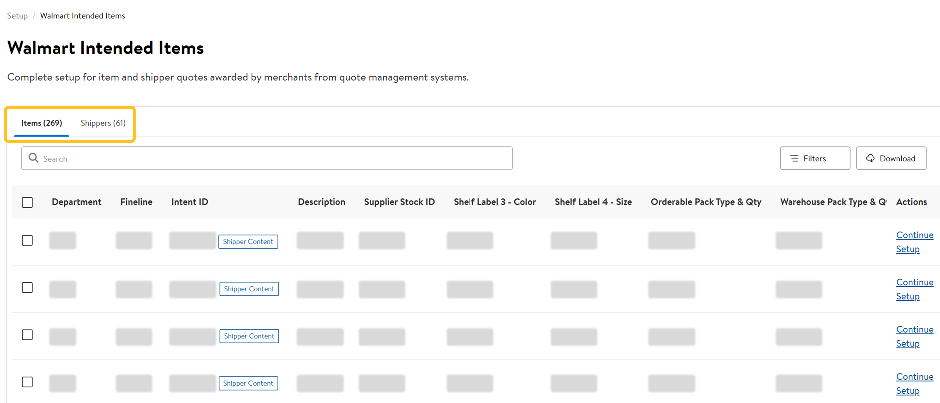Click the Shelf Label 3 - Color header
940x403 pixels.
(494, 202)
